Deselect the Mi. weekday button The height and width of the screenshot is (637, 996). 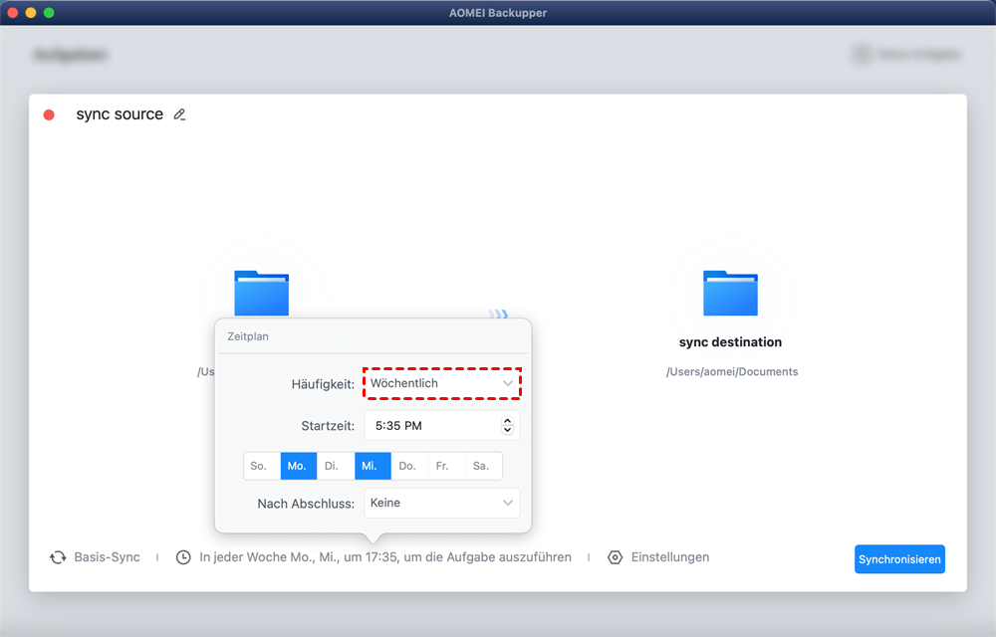(373, 466)
